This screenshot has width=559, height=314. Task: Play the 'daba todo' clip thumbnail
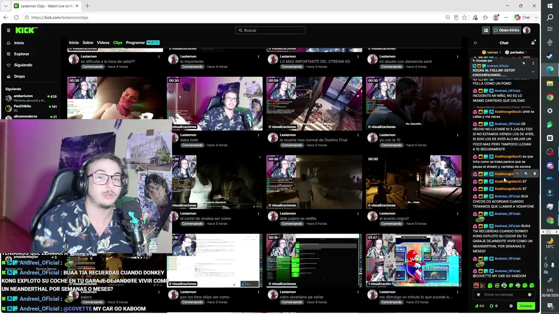[x=214, y=103]
